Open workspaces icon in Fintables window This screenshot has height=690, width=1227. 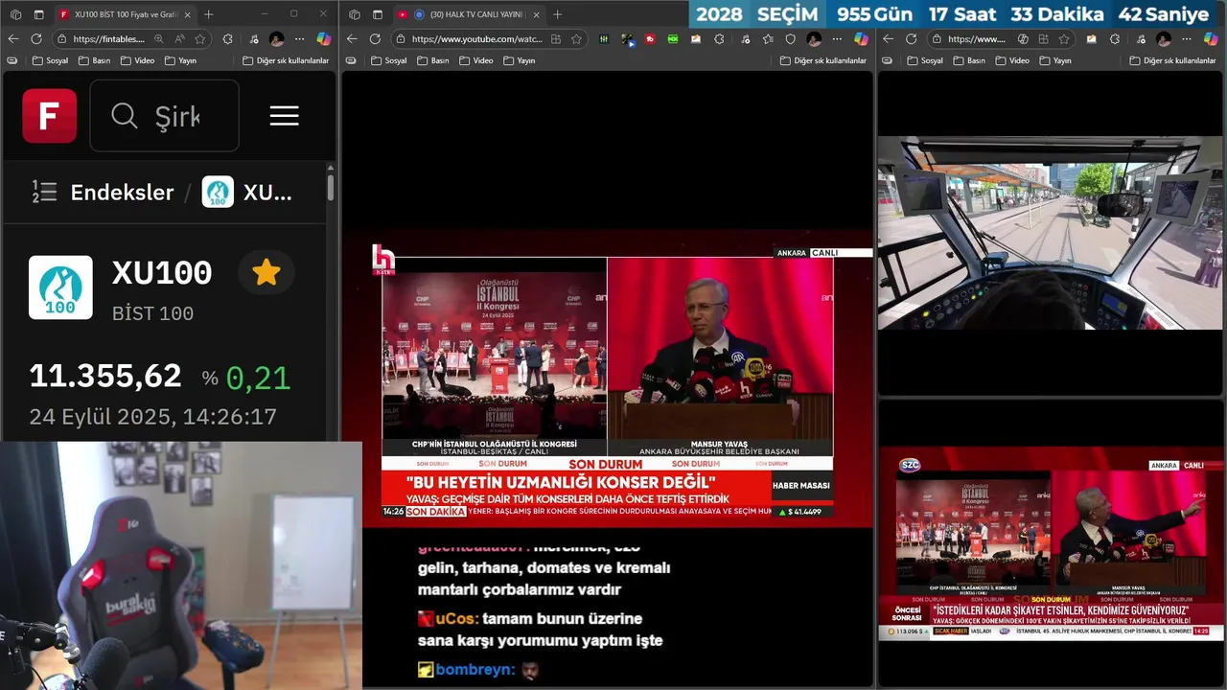15,14
